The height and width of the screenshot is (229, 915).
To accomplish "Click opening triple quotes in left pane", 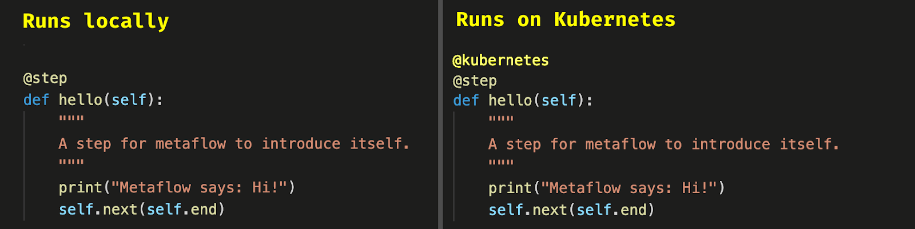I will [71, 119].
